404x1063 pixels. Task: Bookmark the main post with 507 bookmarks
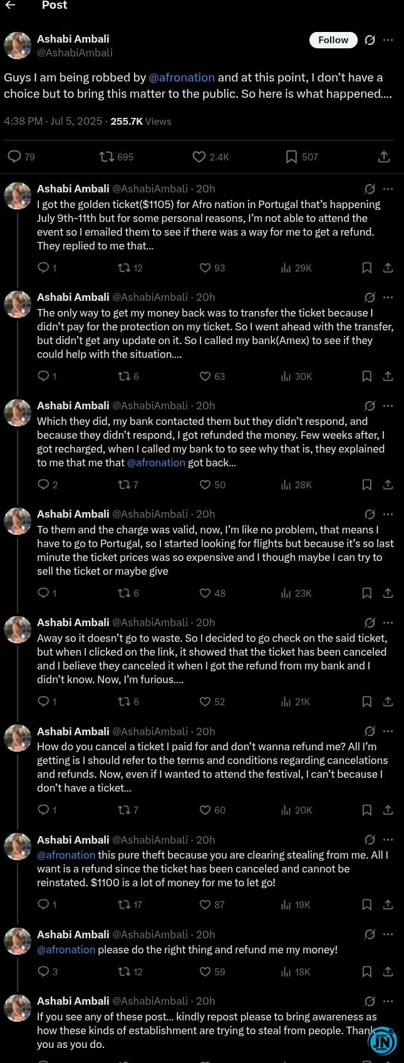[x=301, y=157]
